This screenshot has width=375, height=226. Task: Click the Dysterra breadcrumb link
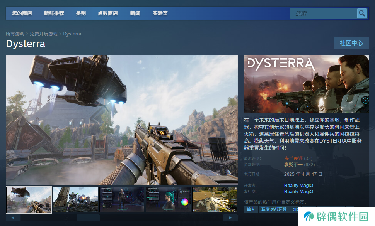(72, 34)
